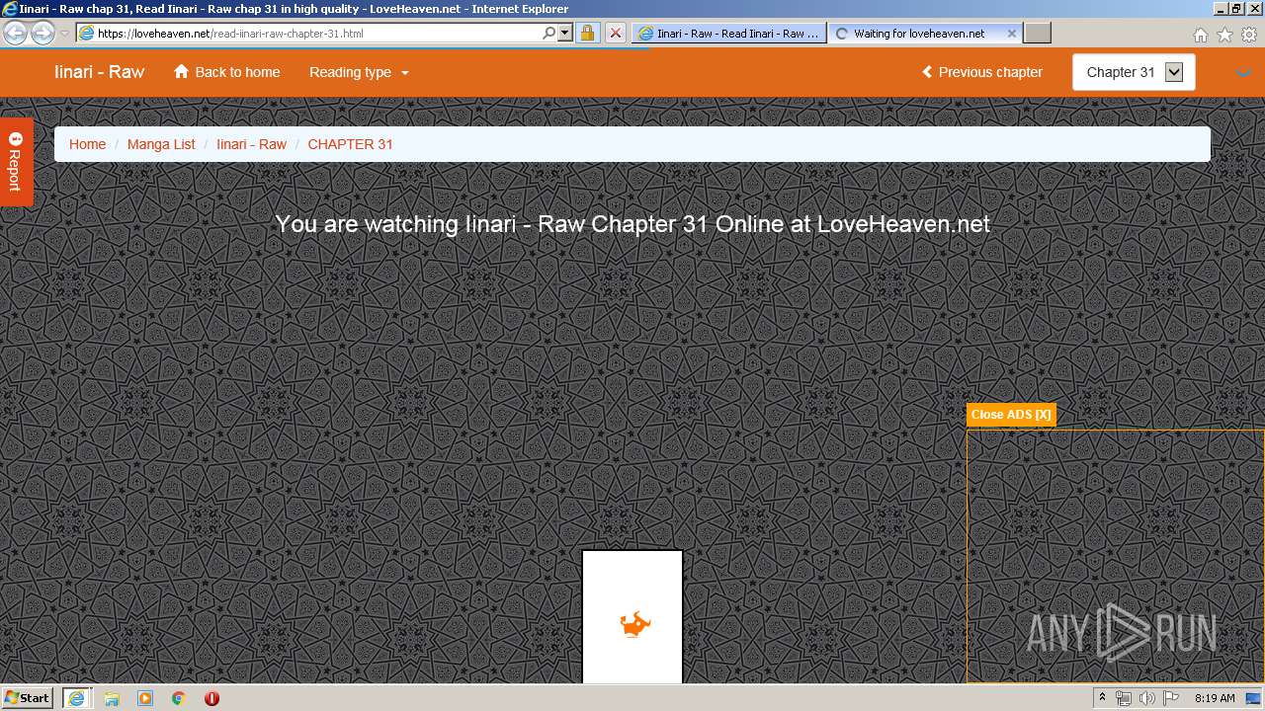1265x711 pixels.
Task: Switch to 'Iinari - Raw - Read Iinari' tab
Action: 728,33
